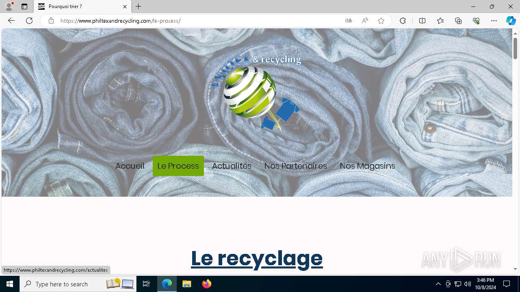The width and height of the screenshot is (520, 292).
Task: Reload the current page
Action: [x=29, y=21]
